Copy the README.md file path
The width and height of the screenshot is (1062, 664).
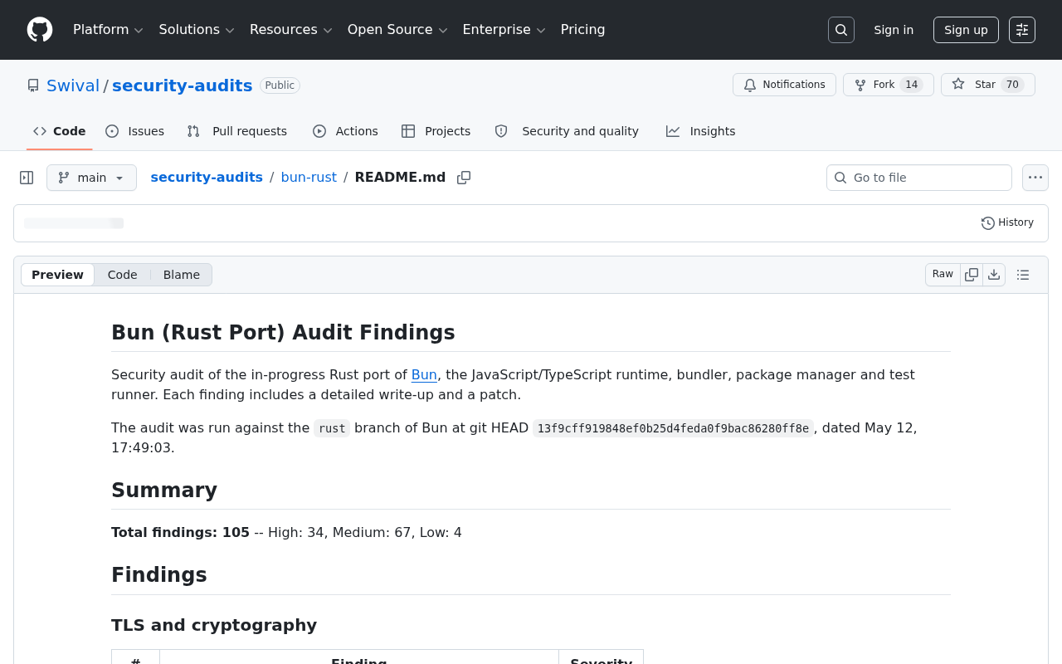(464, 178)
